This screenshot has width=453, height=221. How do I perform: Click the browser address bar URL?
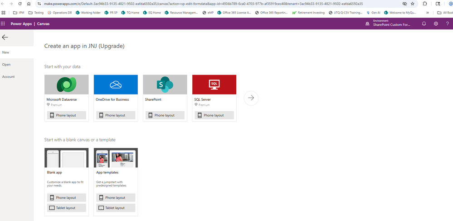pyautogui.click(x=203, y=4)
